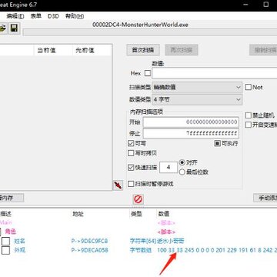
Task: Click the 描述 column header
Action: tap(5, 214)
